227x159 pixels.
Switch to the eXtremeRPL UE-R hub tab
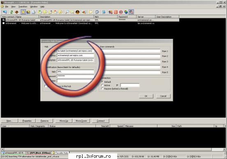tap(13, 153)
